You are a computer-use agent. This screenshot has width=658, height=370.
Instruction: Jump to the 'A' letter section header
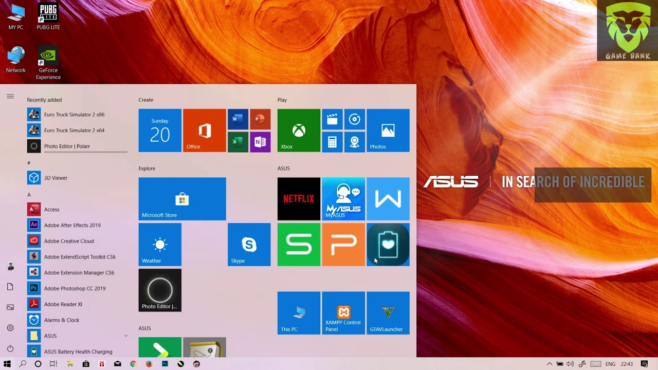click(29, 195)
